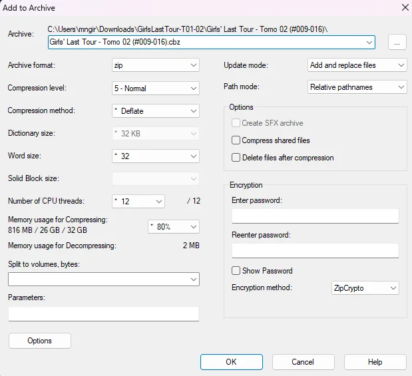Open the memory usage percentage dropdown

pyautogui.click(x=173, y=227)
